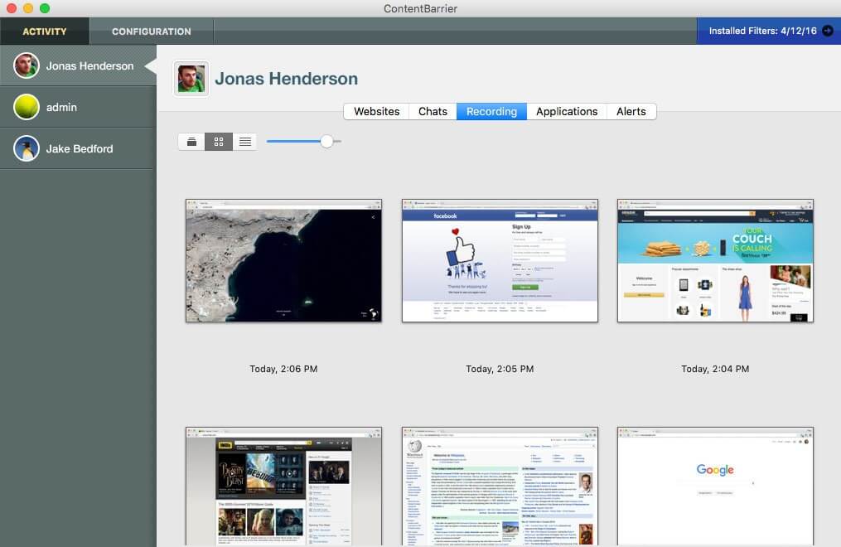Open the Alerts tab
Screen dimensions: 841x547
tap(631, 112)
